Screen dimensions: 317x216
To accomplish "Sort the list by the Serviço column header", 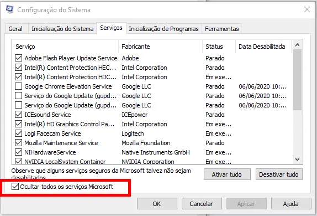I will coord(65,47).
